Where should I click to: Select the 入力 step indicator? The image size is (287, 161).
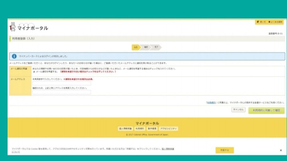(x=135, y=47)
